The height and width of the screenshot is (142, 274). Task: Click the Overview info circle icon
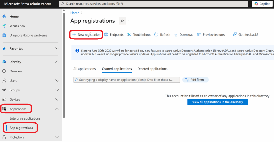pos(4,71)
